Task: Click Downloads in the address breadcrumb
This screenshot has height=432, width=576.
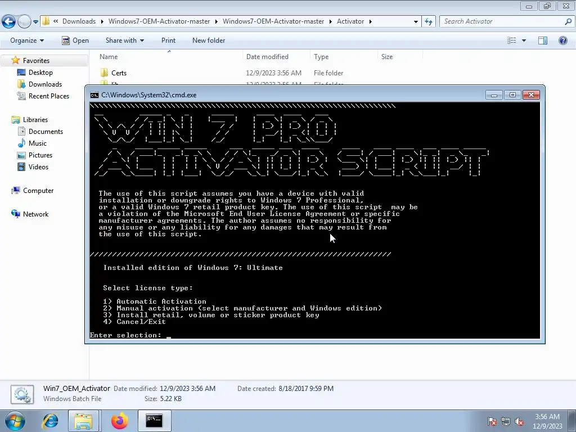Action: [x=79, y=21]
